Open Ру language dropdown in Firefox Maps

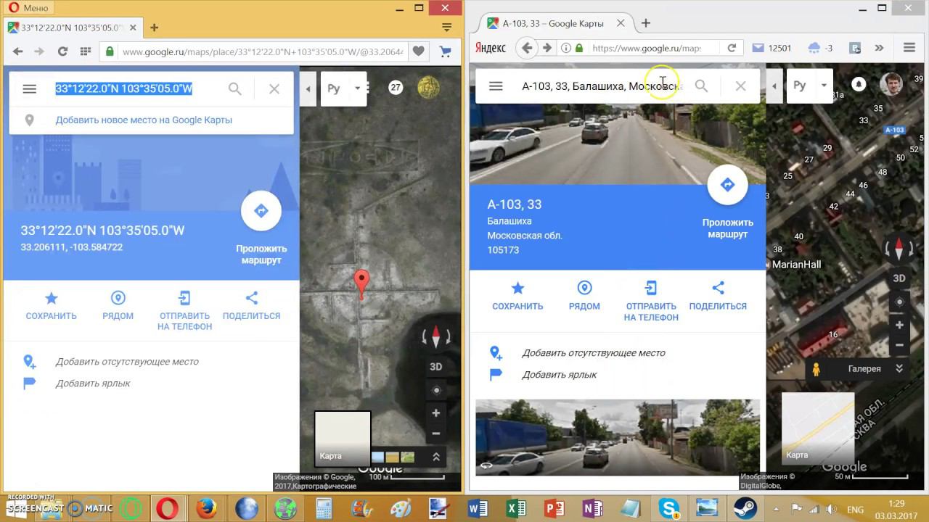(809, 86)
